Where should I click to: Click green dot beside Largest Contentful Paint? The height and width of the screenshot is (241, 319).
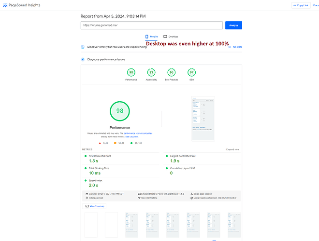(167, 156)
